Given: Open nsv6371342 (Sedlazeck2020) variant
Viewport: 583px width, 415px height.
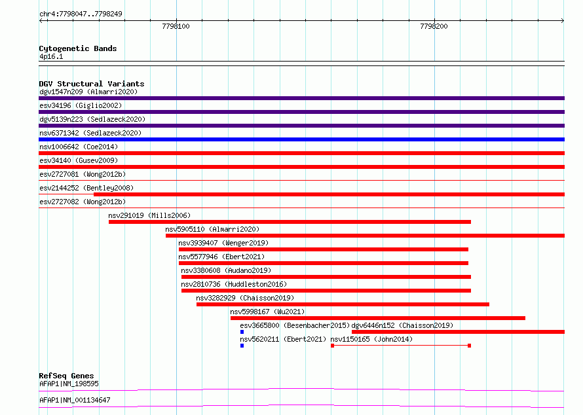Looking at the screenshot, I should (90, 133).
